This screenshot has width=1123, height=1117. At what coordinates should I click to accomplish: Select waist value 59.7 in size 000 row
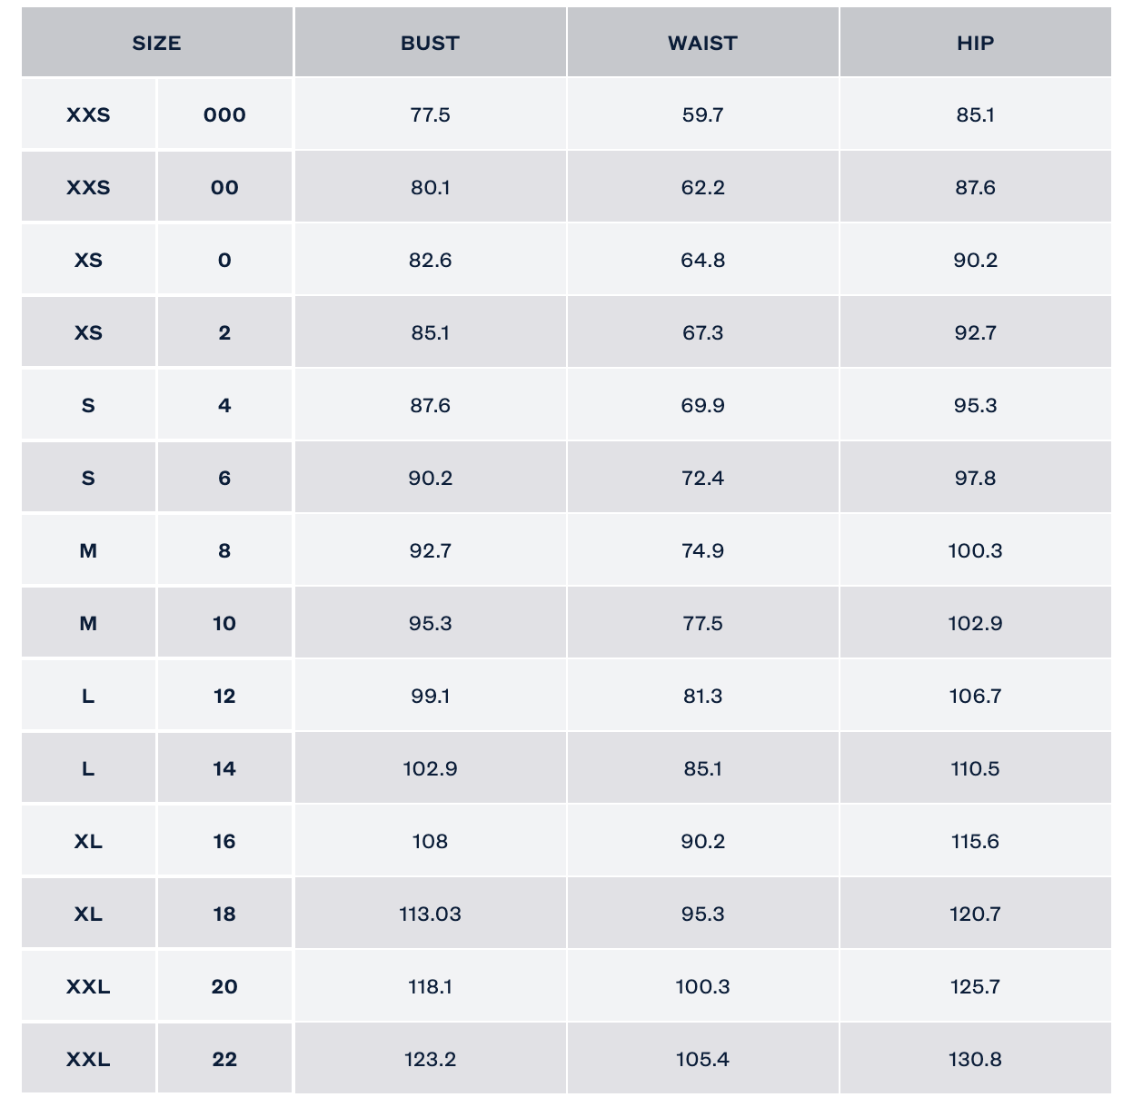(x=702, y=115)
